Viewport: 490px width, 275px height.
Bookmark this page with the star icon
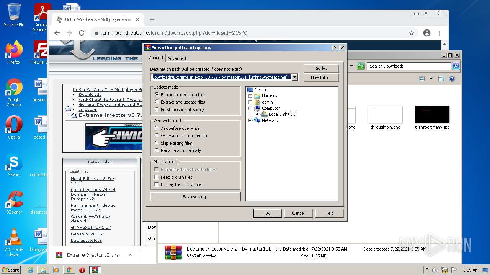pos(412,33)
